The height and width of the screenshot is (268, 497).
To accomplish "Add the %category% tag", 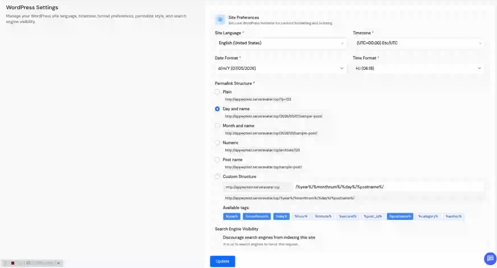I will point(428,216).
